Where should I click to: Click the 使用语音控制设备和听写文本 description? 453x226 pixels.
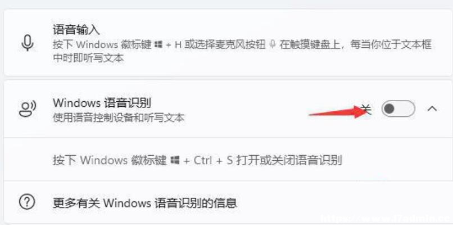click(x=119, y=117)
